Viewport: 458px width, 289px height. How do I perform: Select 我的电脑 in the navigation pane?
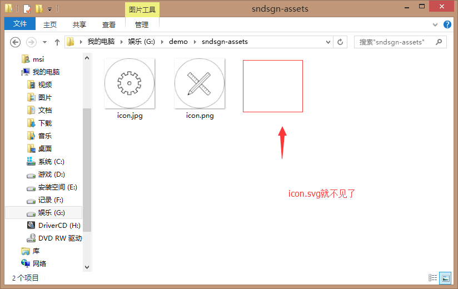tap(46, 72)
